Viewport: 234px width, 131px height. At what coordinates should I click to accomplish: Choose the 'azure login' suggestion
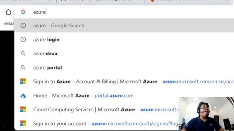(124, 40)
